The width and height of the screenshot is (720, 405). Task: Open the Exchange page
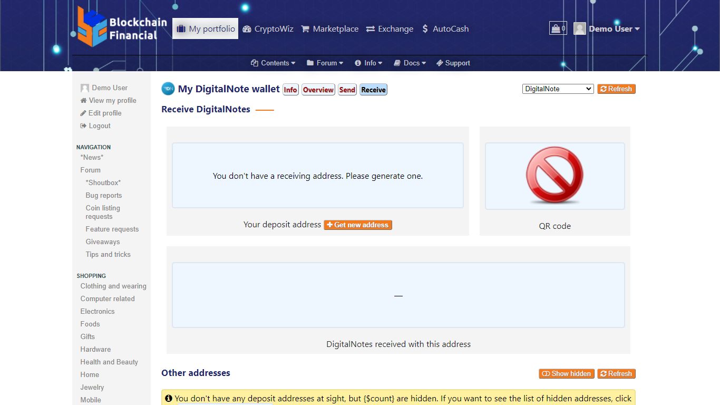click(390, 29)
